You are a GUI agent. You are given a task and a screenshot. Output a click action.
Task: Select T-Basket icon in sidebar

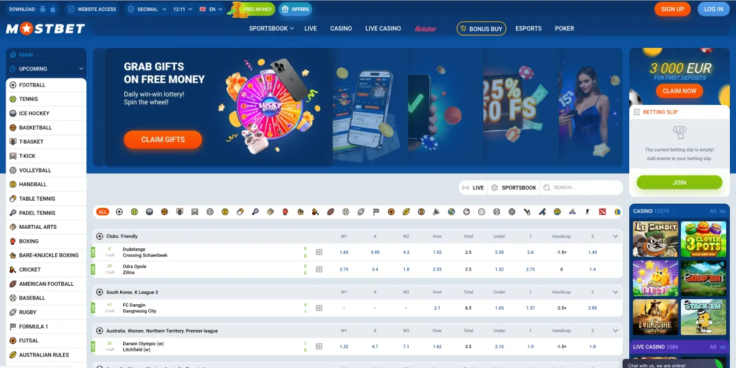pyautogui.click(x=13, y=142)
